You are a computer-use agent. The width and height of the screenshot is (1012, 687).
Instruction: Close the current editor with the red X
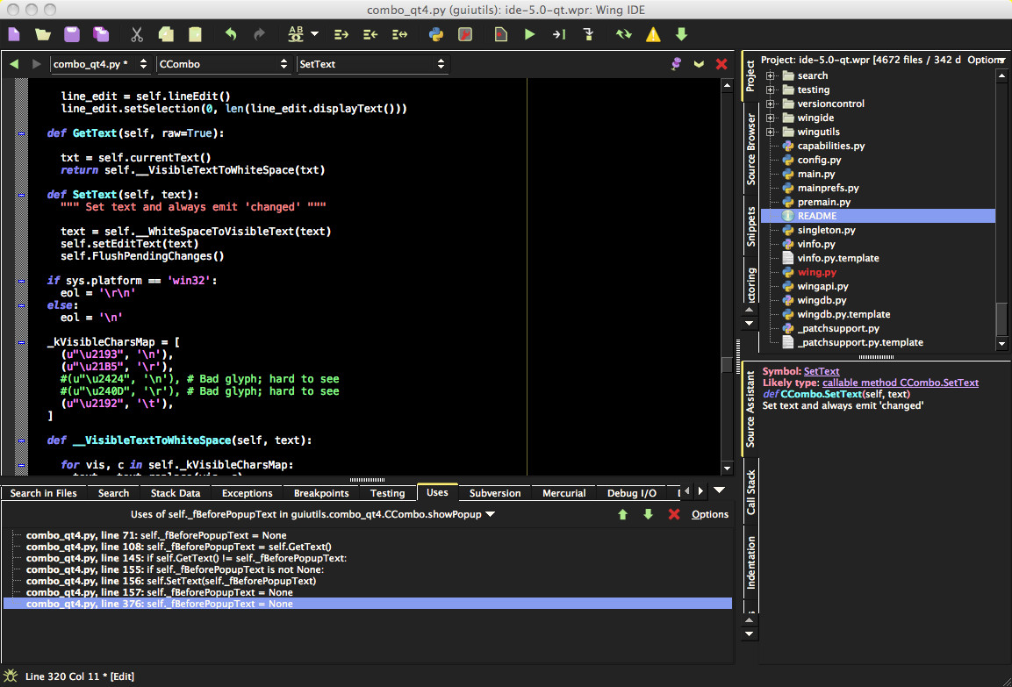(x=721, y=63)
